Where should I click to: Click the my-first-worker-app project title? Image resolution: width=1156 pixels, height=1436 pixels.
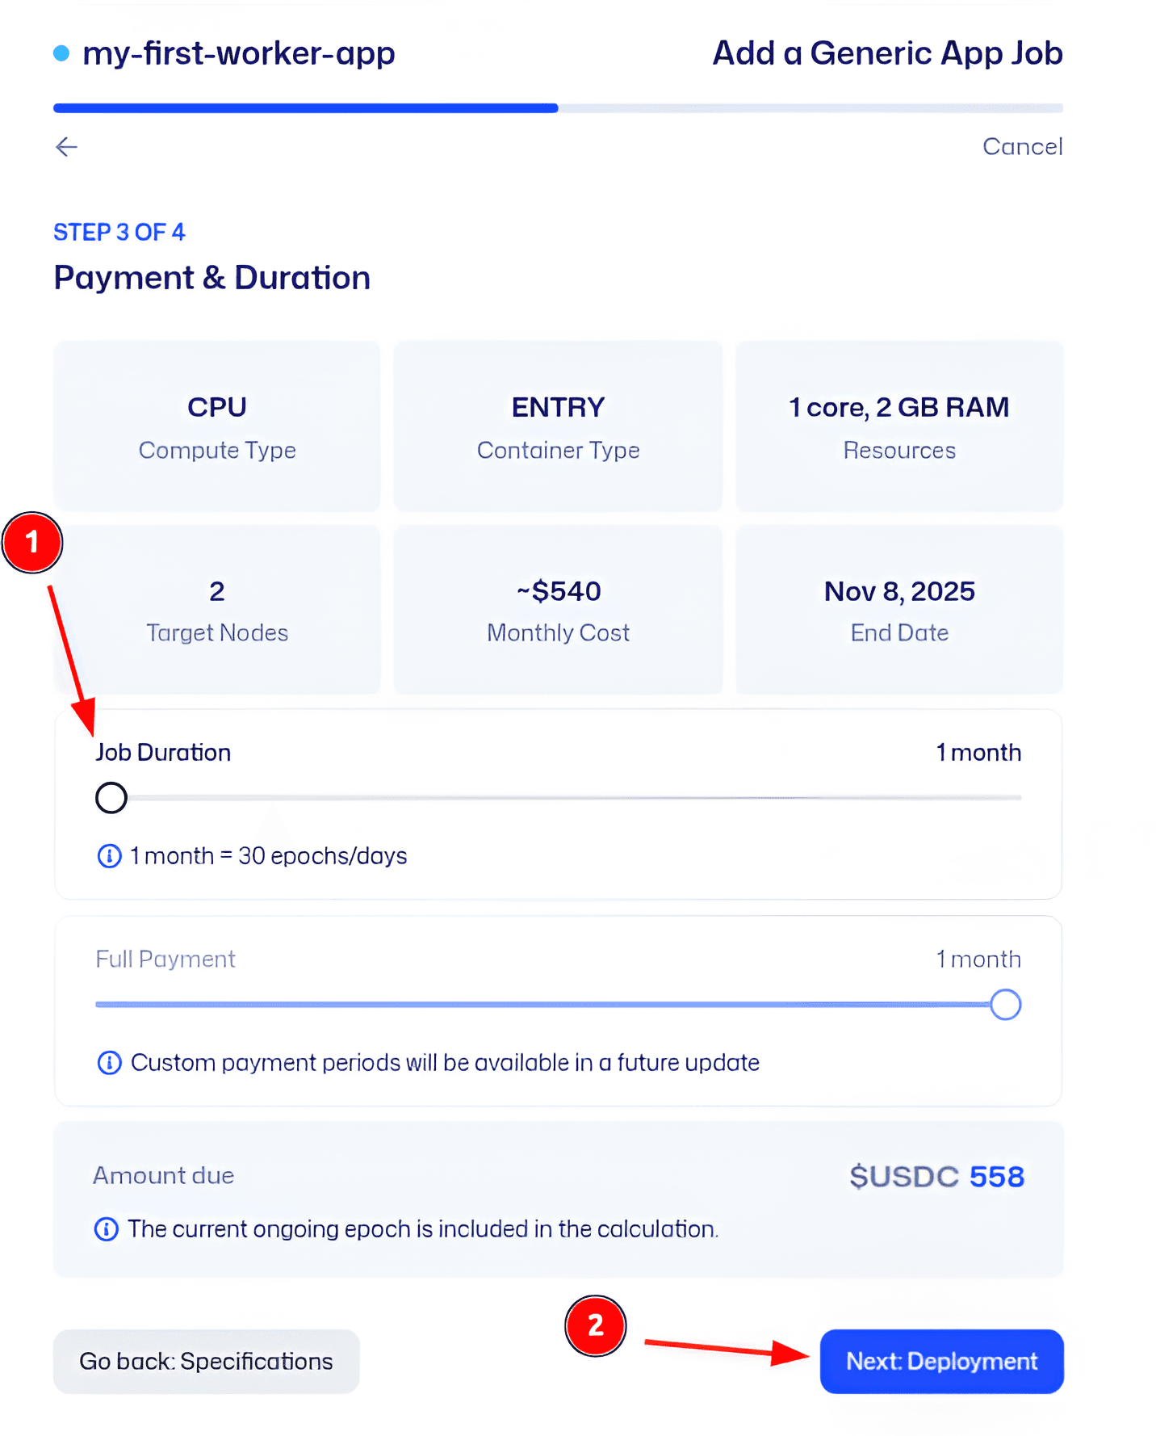[239, 53]
